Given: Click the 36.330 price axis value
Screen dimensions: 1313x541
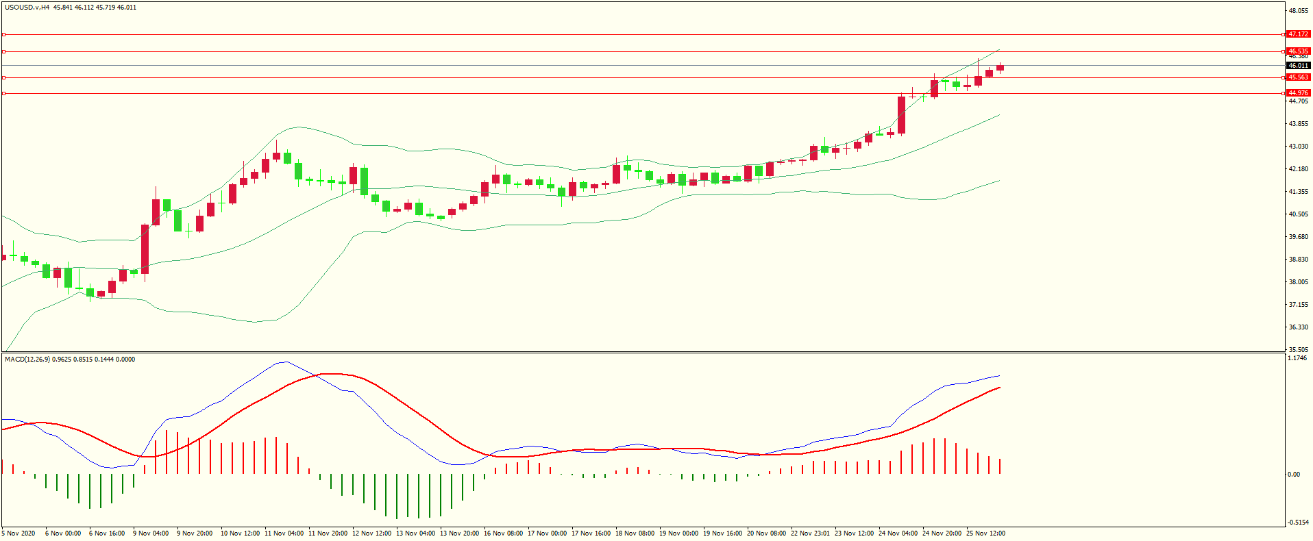Looking at the screenshot, I should 1298,327.
